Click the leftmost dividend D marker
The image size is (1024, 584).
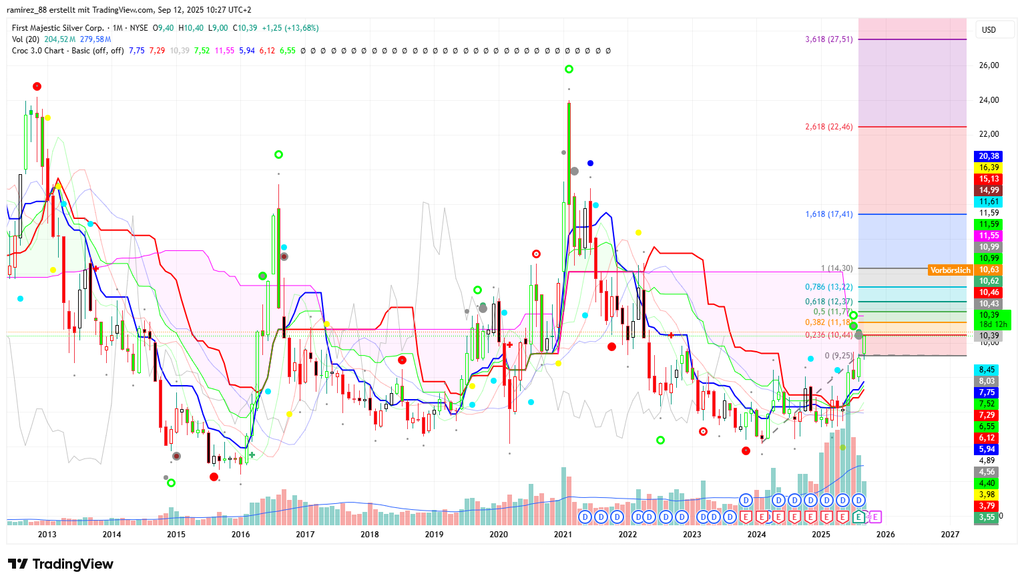(x=585, y=517)
